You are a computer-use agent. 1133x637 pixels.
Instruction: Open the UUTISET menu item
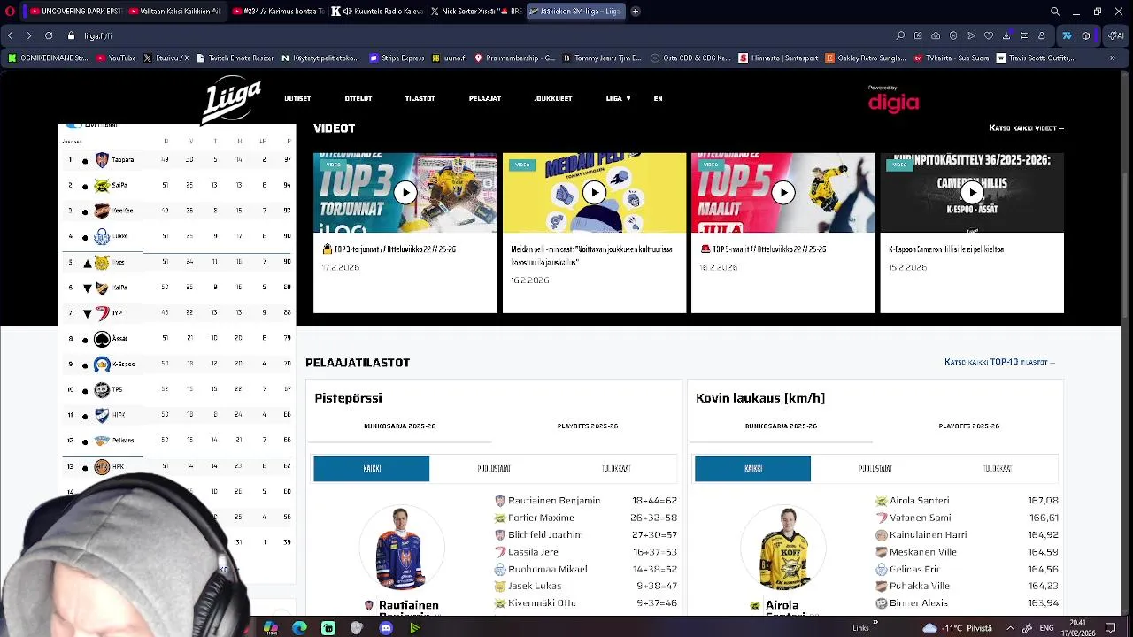pos(297,98)
